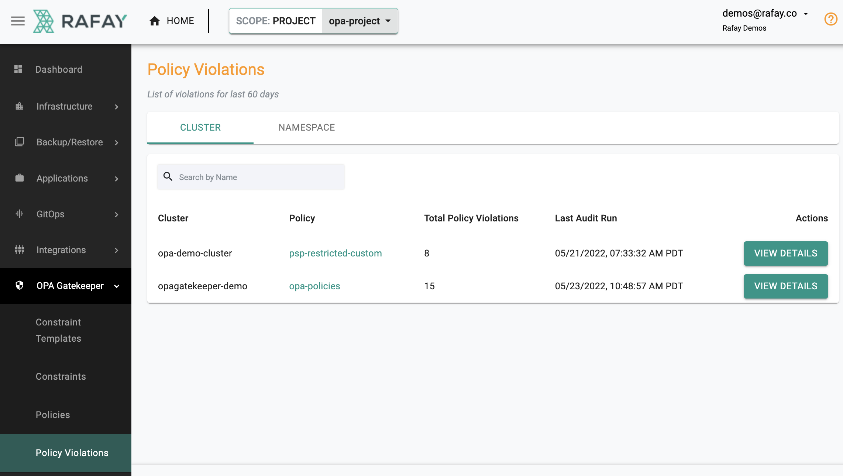Open the hamburger menu icon
The height and width of the screenshot is (476, 843).
click(18, 21)
